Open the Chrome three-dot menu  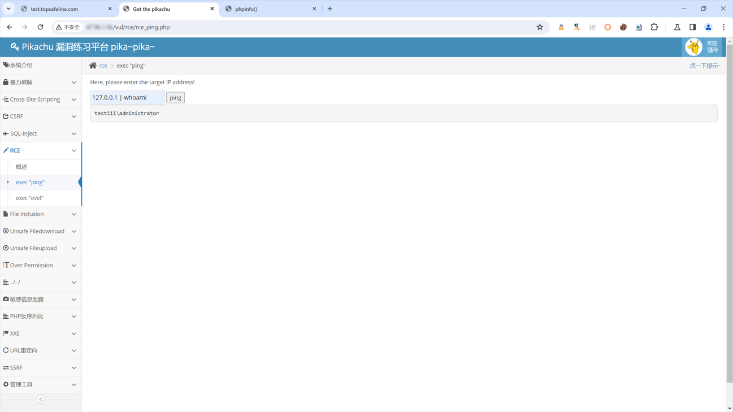tap(723, 27)
